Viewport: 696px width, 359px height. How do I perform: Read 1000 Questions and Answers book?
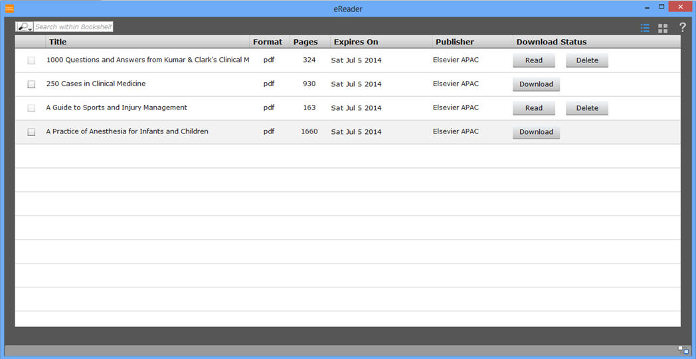(x=533, y=60)
